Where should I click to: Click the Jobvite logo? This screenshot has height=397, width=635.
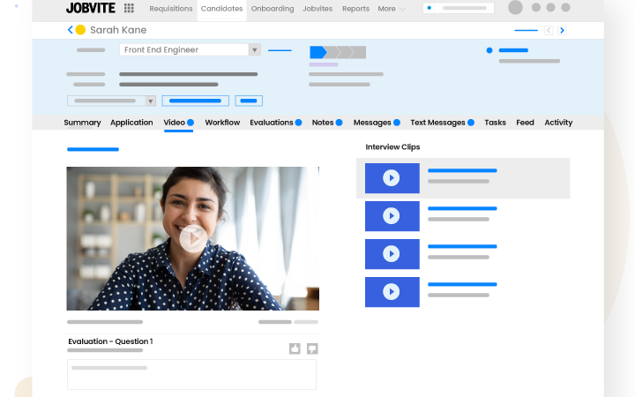91,8
